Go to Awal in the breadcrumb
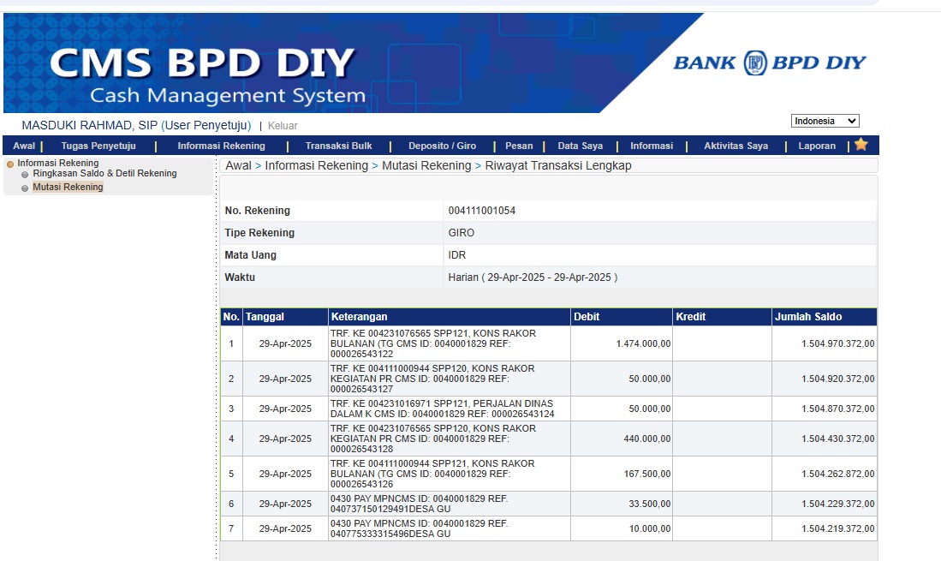This screenshot has width=941, height=561. pos(238,165)
